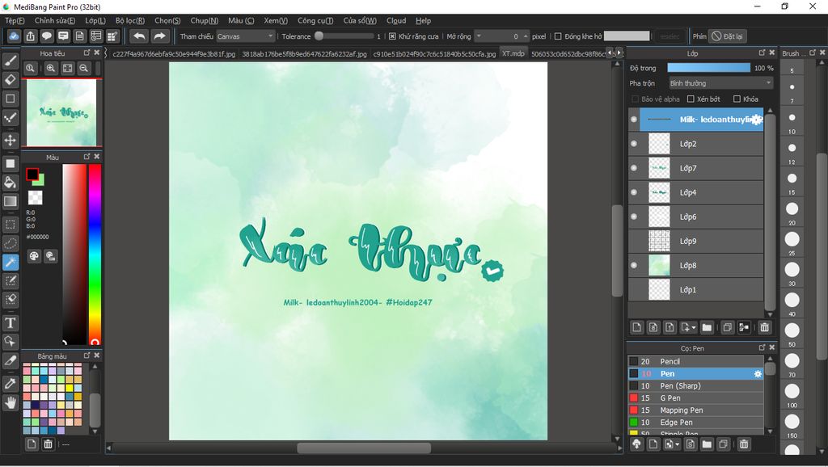Select the Text tool
Viewport: 828px width, 467px height.
point(10,322)
